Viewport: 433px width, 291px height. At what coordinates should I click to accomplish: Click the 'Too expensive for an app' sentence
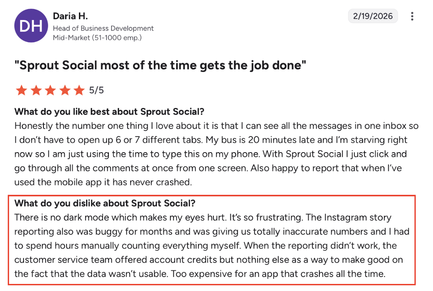278,274
